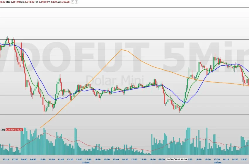Click the 18:20 time label on the axis
This screenshot has width=249, height=164.
(152, 159)
